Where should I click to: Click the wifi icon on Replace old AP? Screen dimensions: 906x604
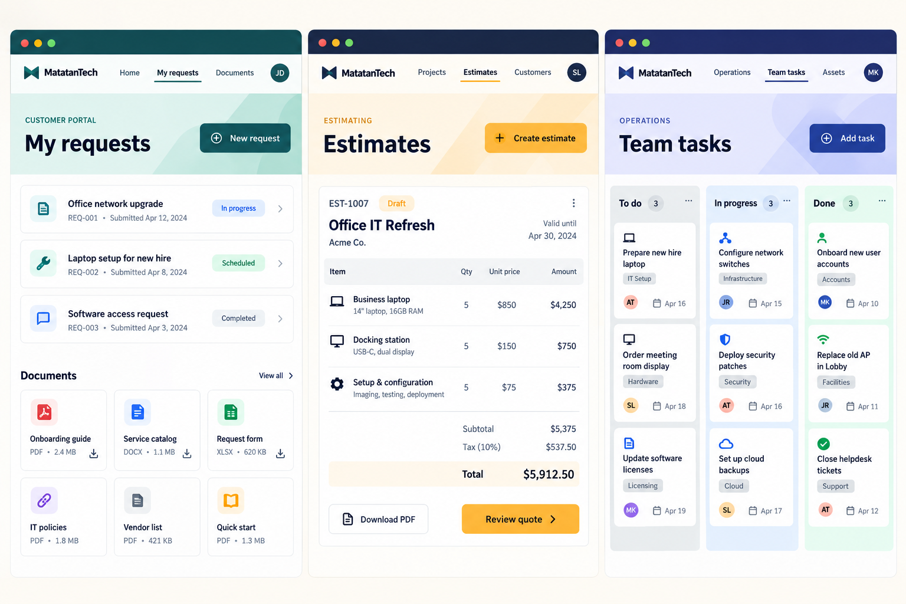(x=823, y=339)
